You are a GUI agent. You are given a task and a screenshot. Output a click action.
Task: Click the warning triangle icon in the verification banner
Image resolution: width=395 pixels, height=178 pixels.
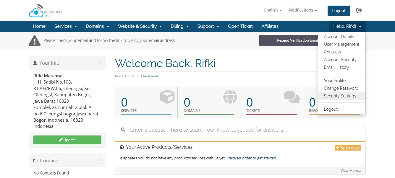(34, 40)
